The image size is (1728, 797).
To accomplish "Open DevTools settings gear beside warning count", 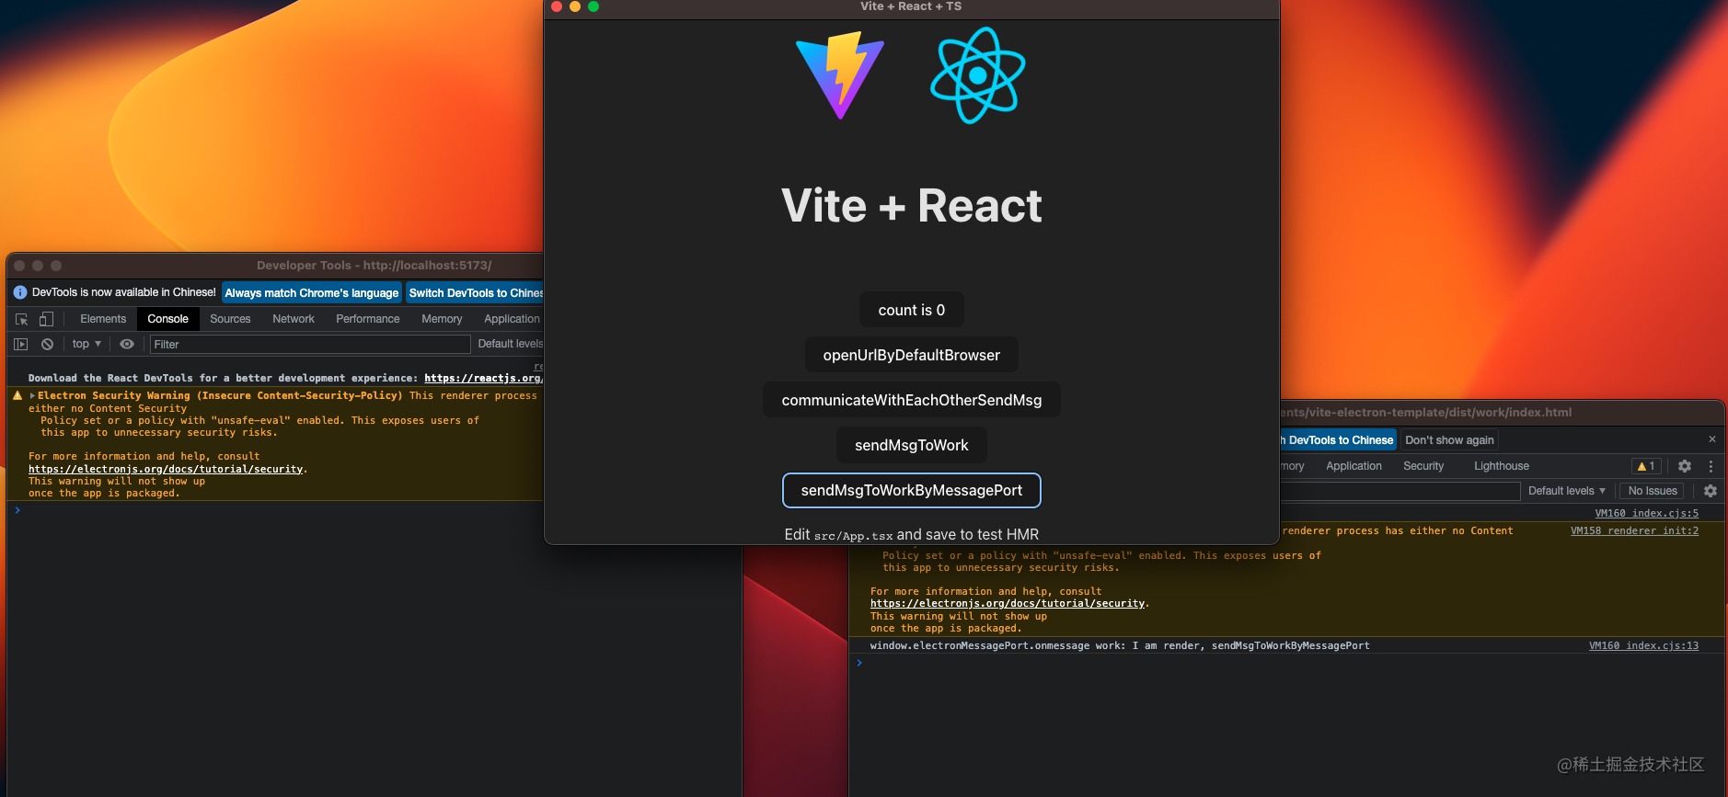I will click(1685, 466).
